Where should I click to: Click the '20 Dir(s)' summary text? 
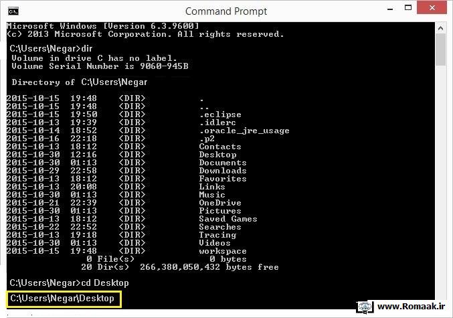(x=105, y=267)
